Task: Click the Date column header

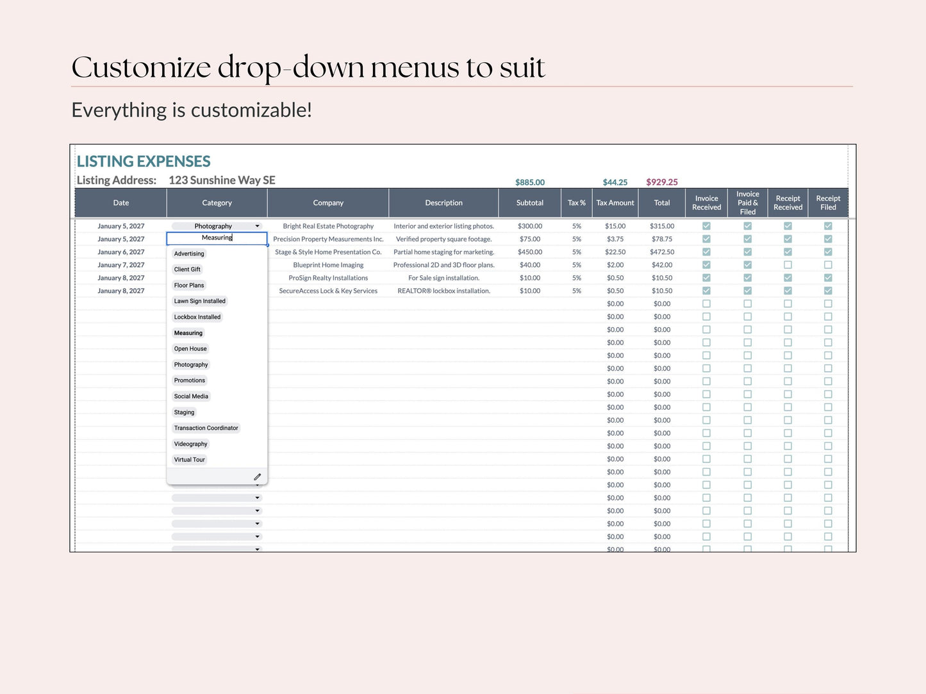Action: [121, 203]
